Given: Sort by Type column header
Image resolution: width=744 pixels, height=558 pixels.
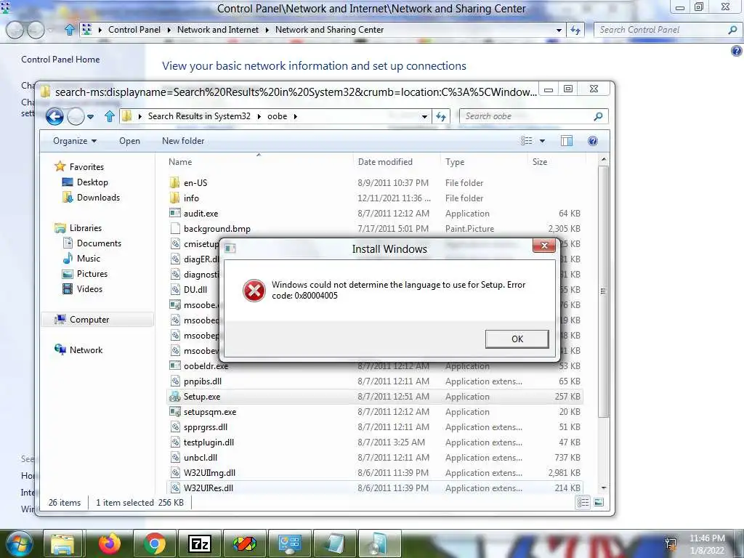Looking at the screenshot, I should (x=484, y=162).
